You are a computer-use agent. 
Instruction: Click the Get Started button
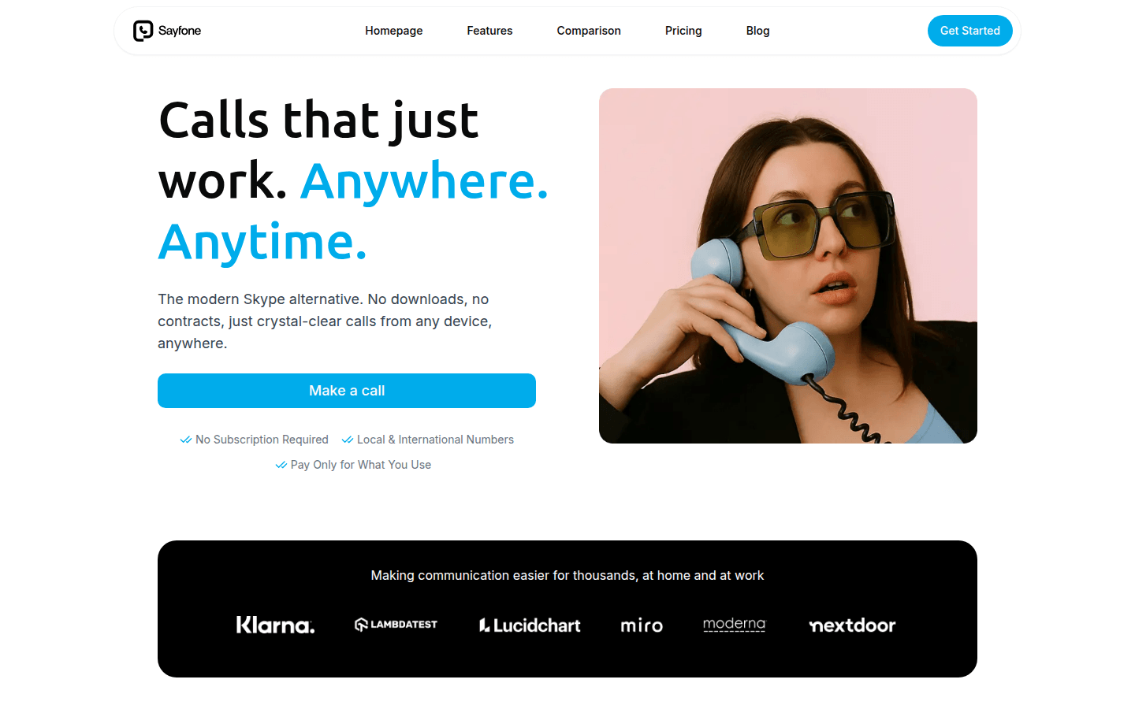pyautogui.click(x=970, y=31)
